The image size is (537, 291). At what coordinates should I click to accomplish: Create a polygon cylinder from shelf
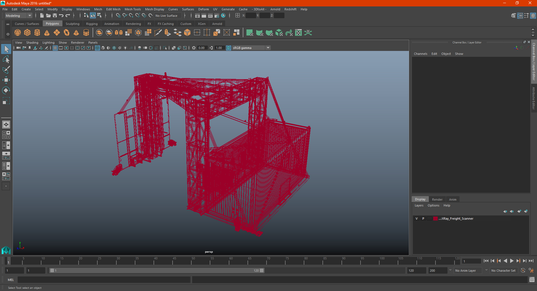pyautogui.click(x=37, y=33)
